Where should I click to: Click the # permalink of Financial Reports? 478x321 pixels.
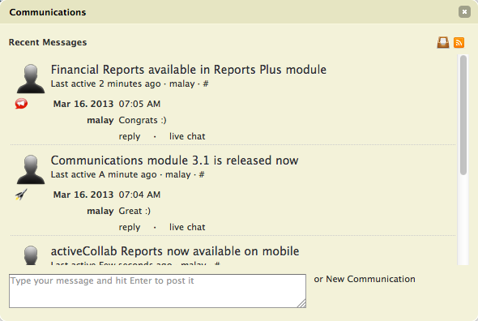206,83
